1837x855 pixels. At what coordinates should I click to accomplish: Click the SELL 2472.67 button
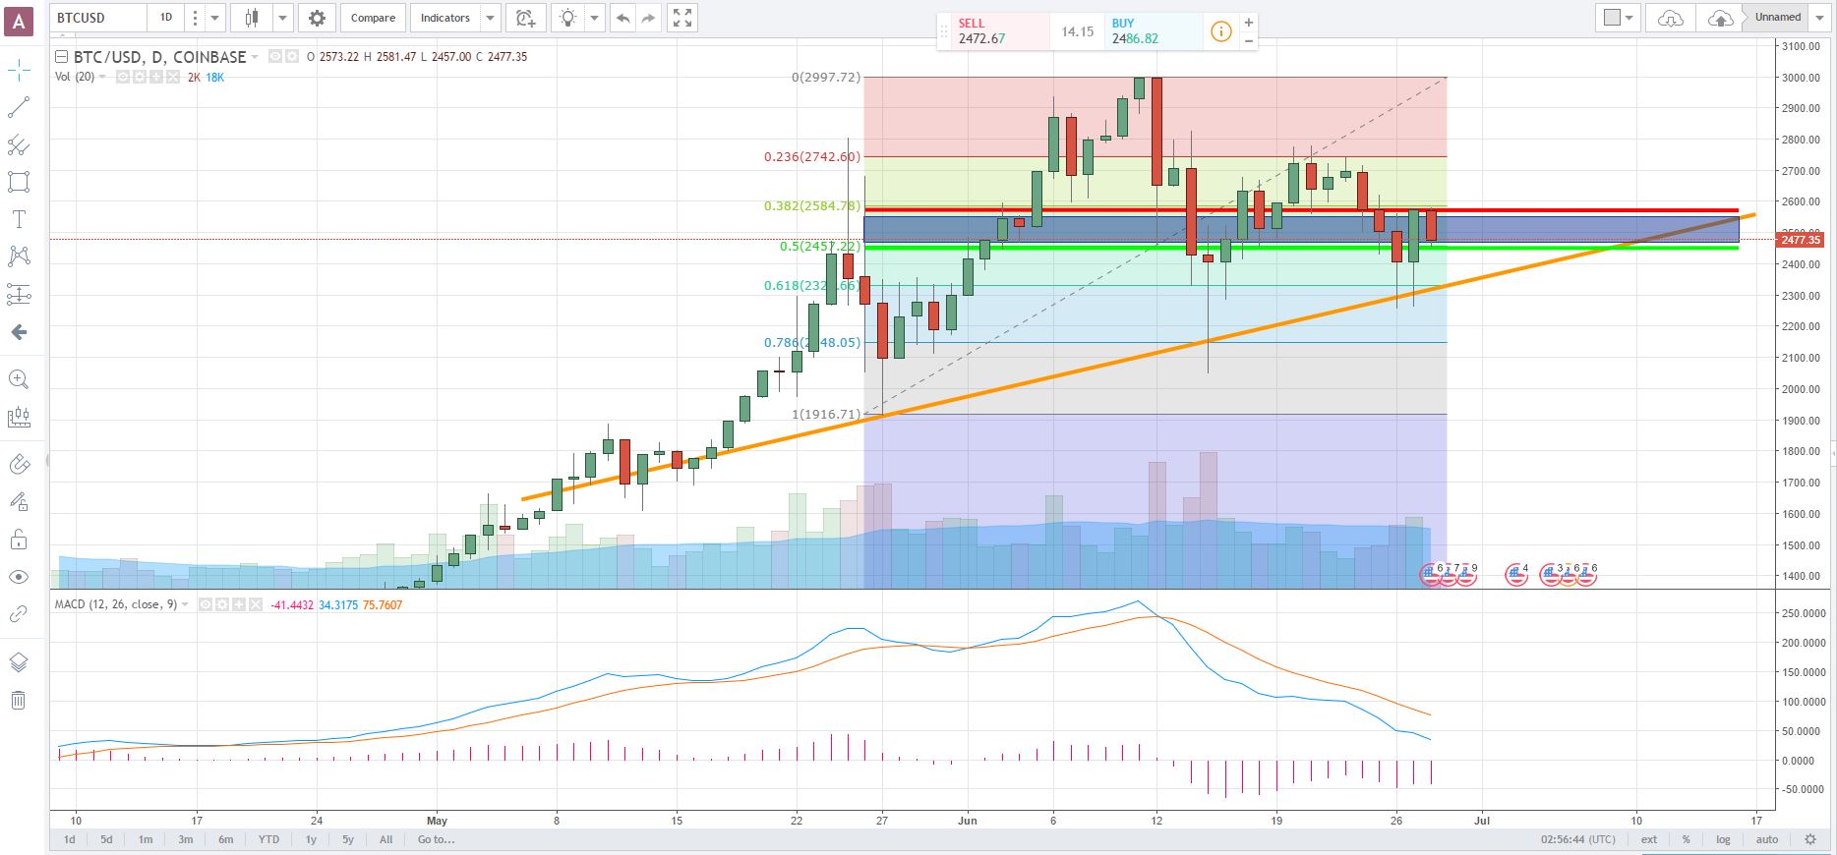click(x=992, y=31)
